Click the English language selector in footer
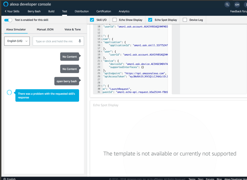The image size is (247, 180). pos(11,179)
